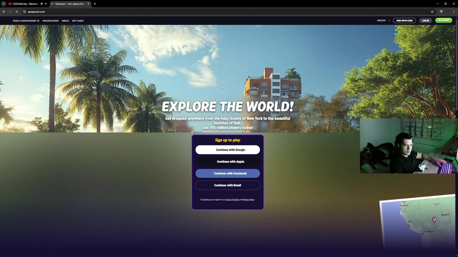Continue with Apple sign-up
This screenshot has height=257, width=458.
click(x=228, y=162)
